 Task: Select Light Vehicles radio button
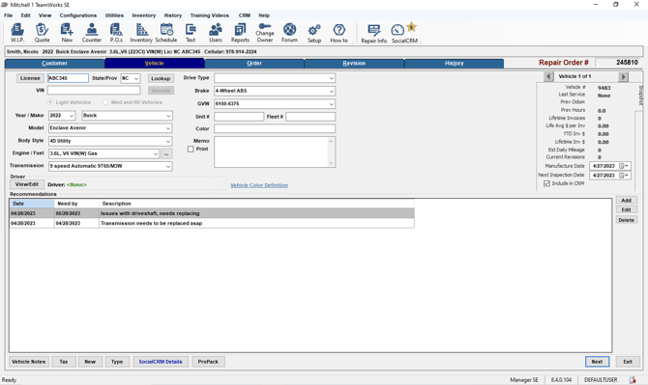pos(50,102)
